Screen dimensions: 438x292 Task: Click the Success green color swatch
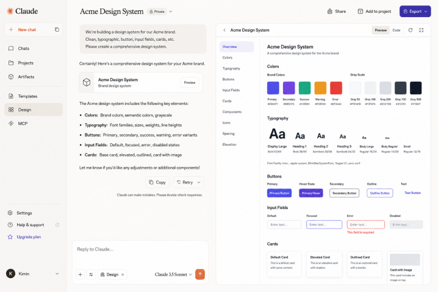304,88
